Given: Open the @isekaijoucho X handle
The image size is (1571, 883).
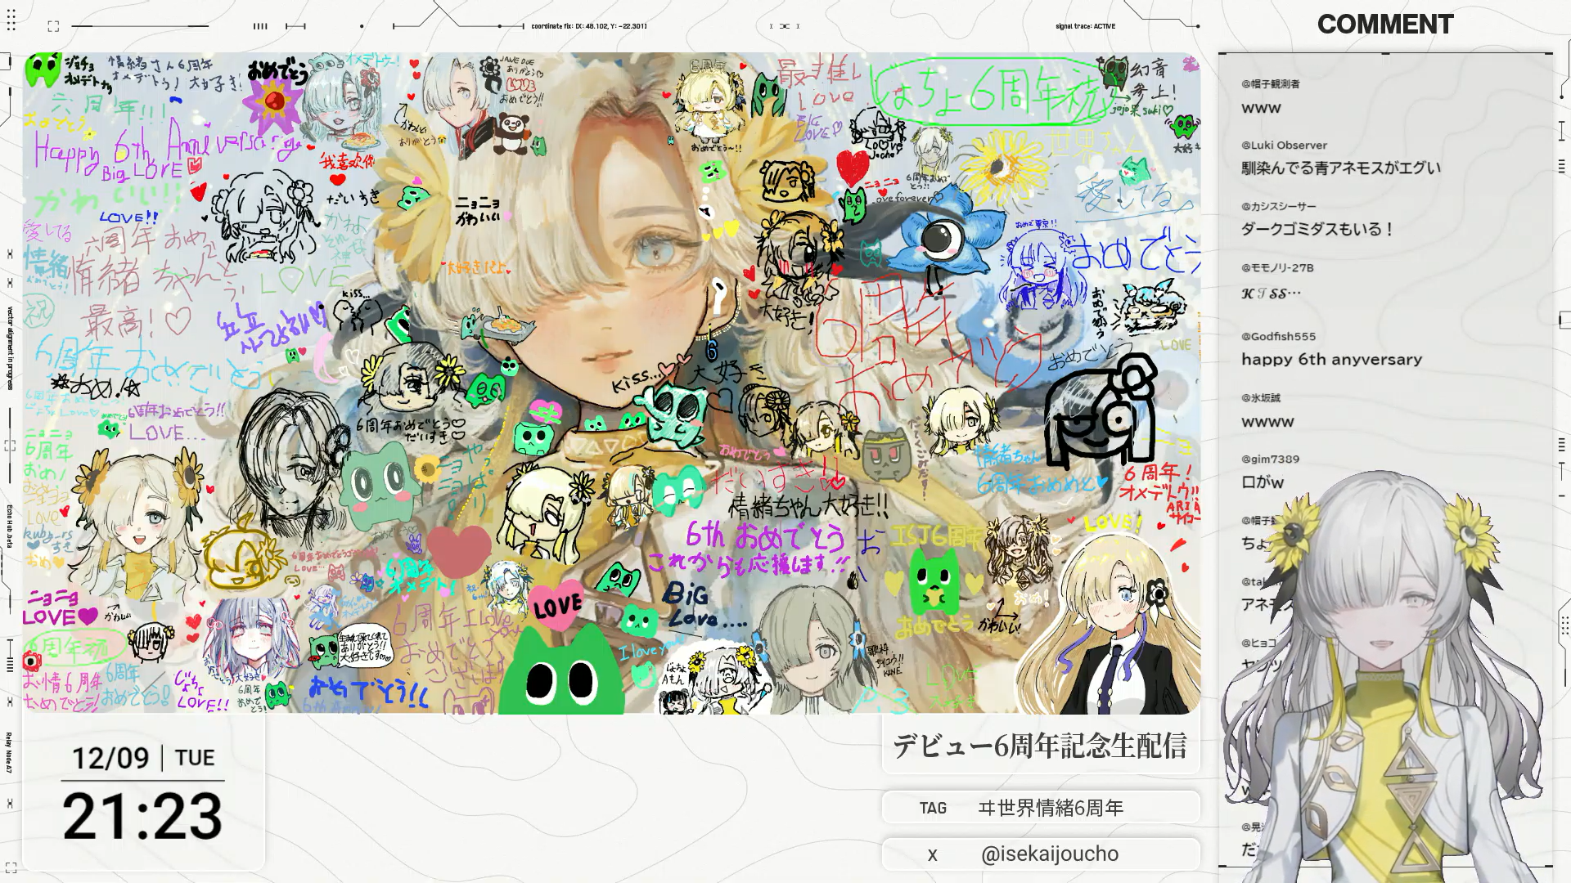Looking at the screenshot, I should point(1049,854).
